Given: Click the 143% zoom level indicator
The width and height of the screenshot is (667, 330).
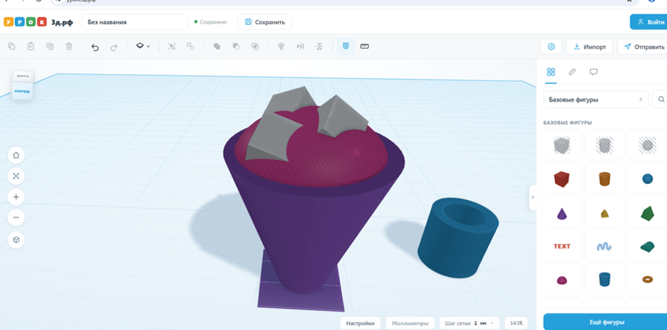Looking at the screenshot, I should point(516,323).
